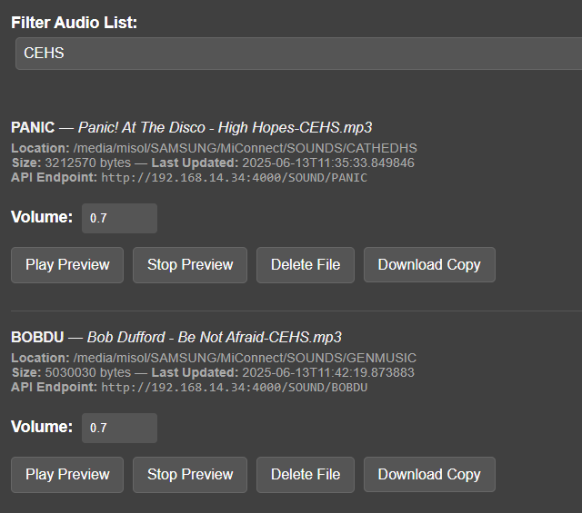The width and height of the screenshot is (582, 513).
Task: Click the GENMUSIC location path text
Action: pos(245,358)
